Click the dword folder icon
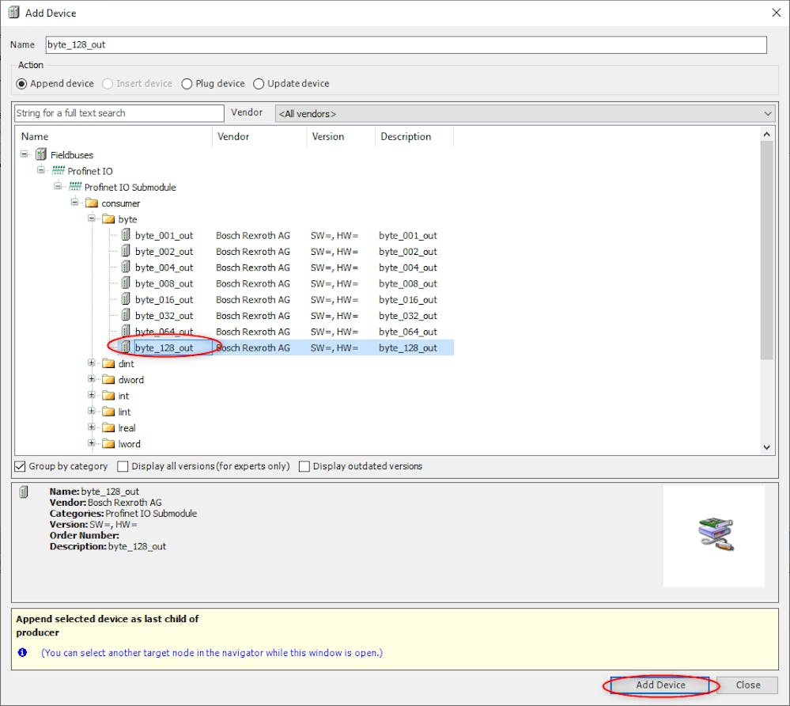The height and width of the screenshot is (706, 790). click(x=108, y=379)
